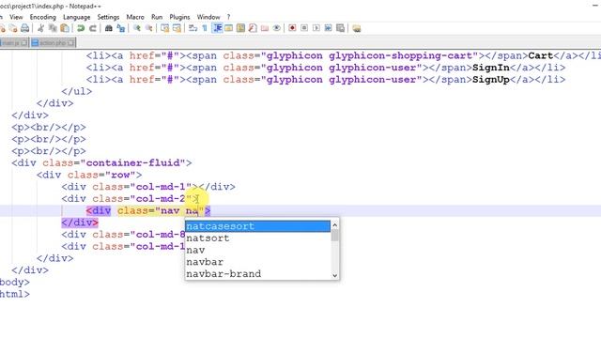Choose nav from autocomplete suggestions
The height and width of the screenshot is (338, 601).
[257, 250]
